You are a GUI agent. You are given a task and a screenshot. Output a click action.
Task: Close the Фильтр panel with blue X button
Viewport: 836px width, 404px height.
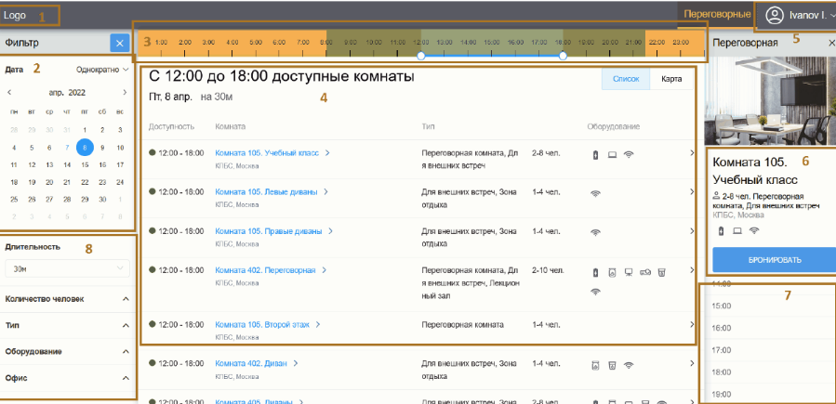[x=120, y=43]
